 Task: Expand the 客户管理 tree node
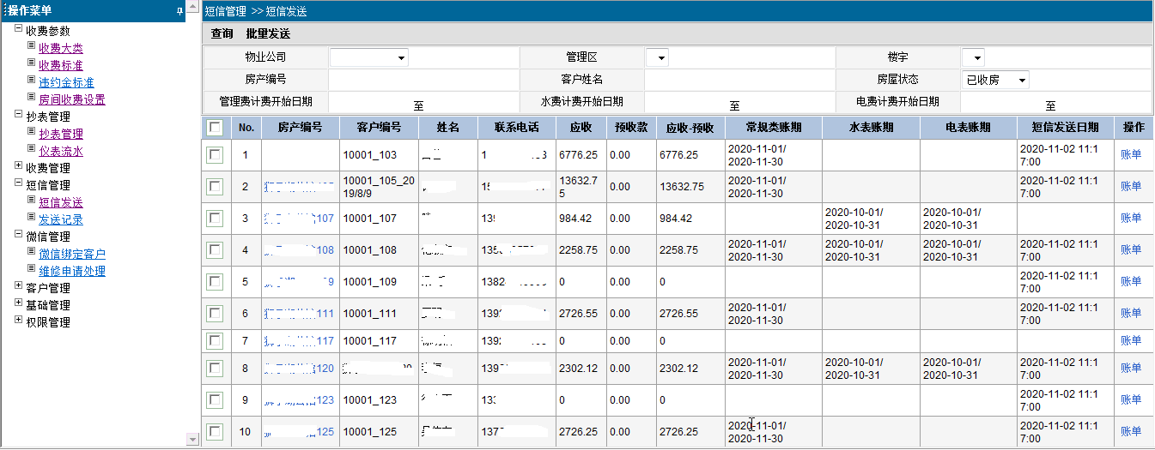click(19, 287)
